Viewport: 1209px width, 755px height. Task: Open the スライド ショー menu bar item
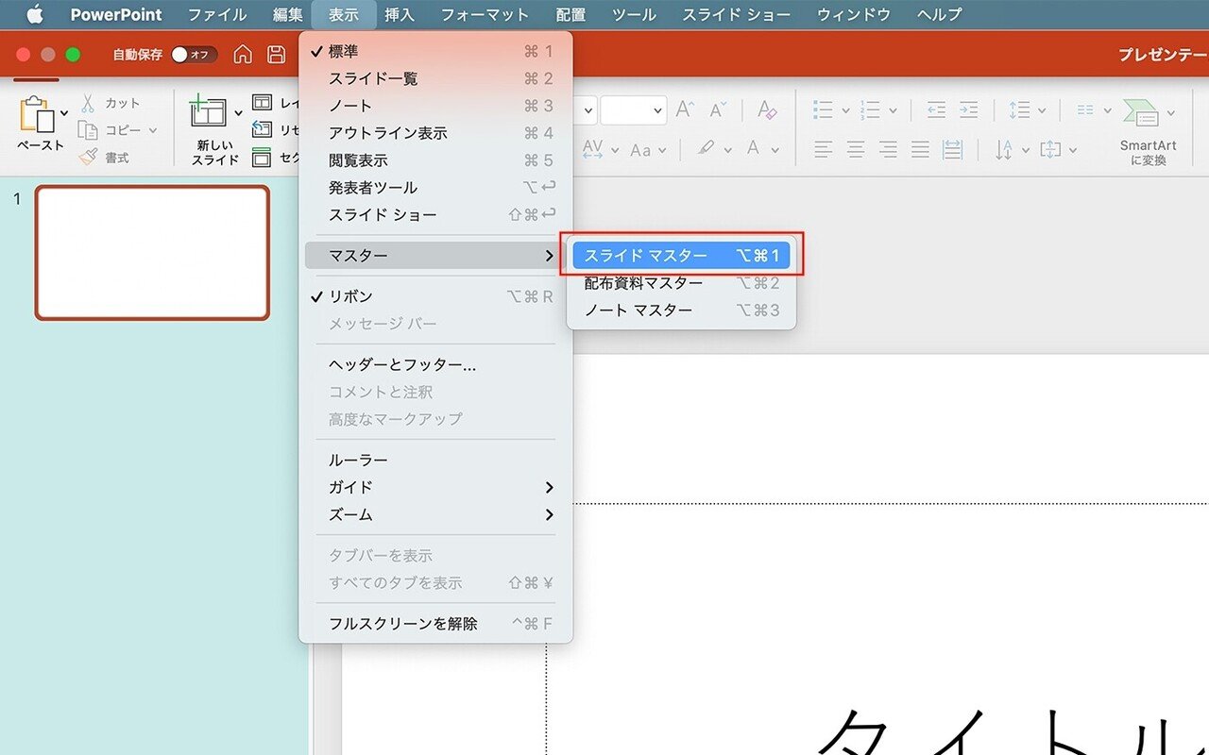point(739,14)
